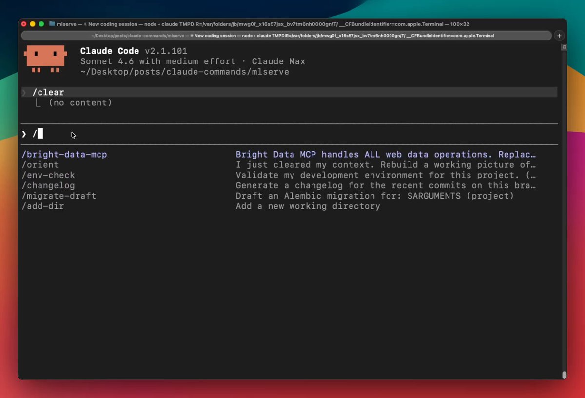Minimize the Terminal window with yellow button
Screen dimensions: 585x398
click(x=33, y=24)
